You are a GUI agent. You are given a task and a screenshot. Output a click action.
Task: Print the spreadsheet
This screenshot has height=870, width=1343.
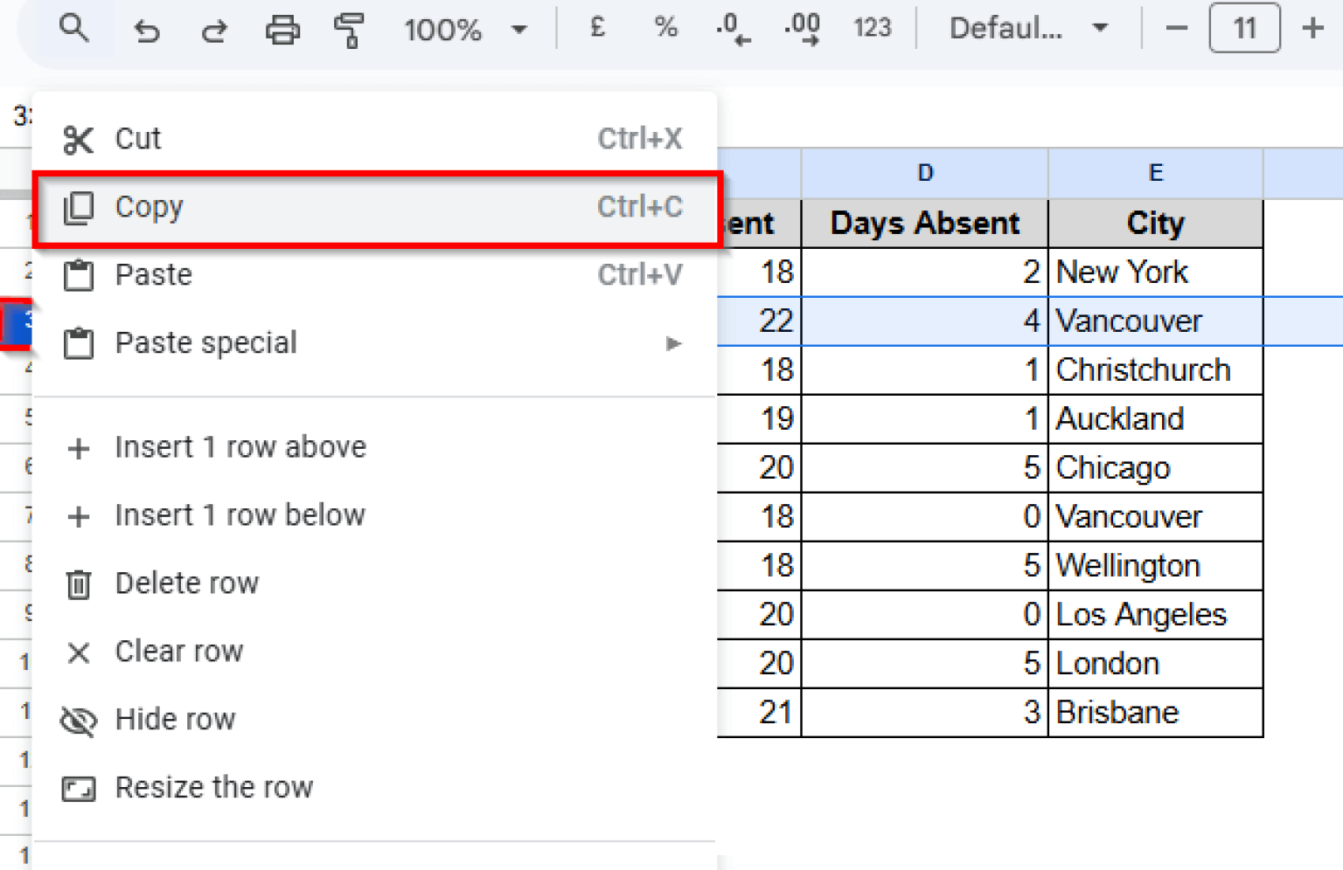282,29
